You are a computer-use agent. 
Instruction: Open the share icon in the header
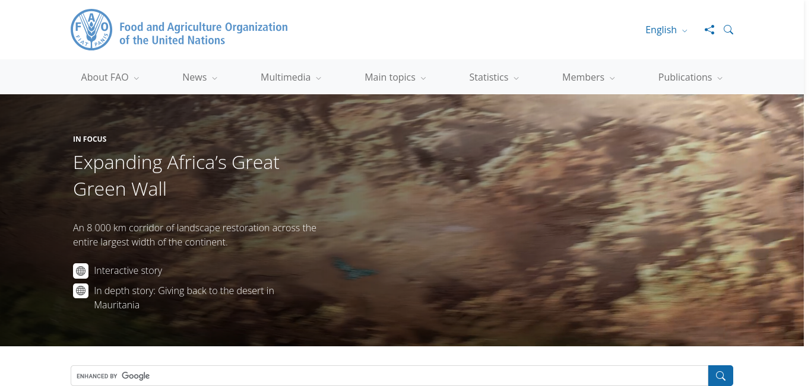click(709, 30)
